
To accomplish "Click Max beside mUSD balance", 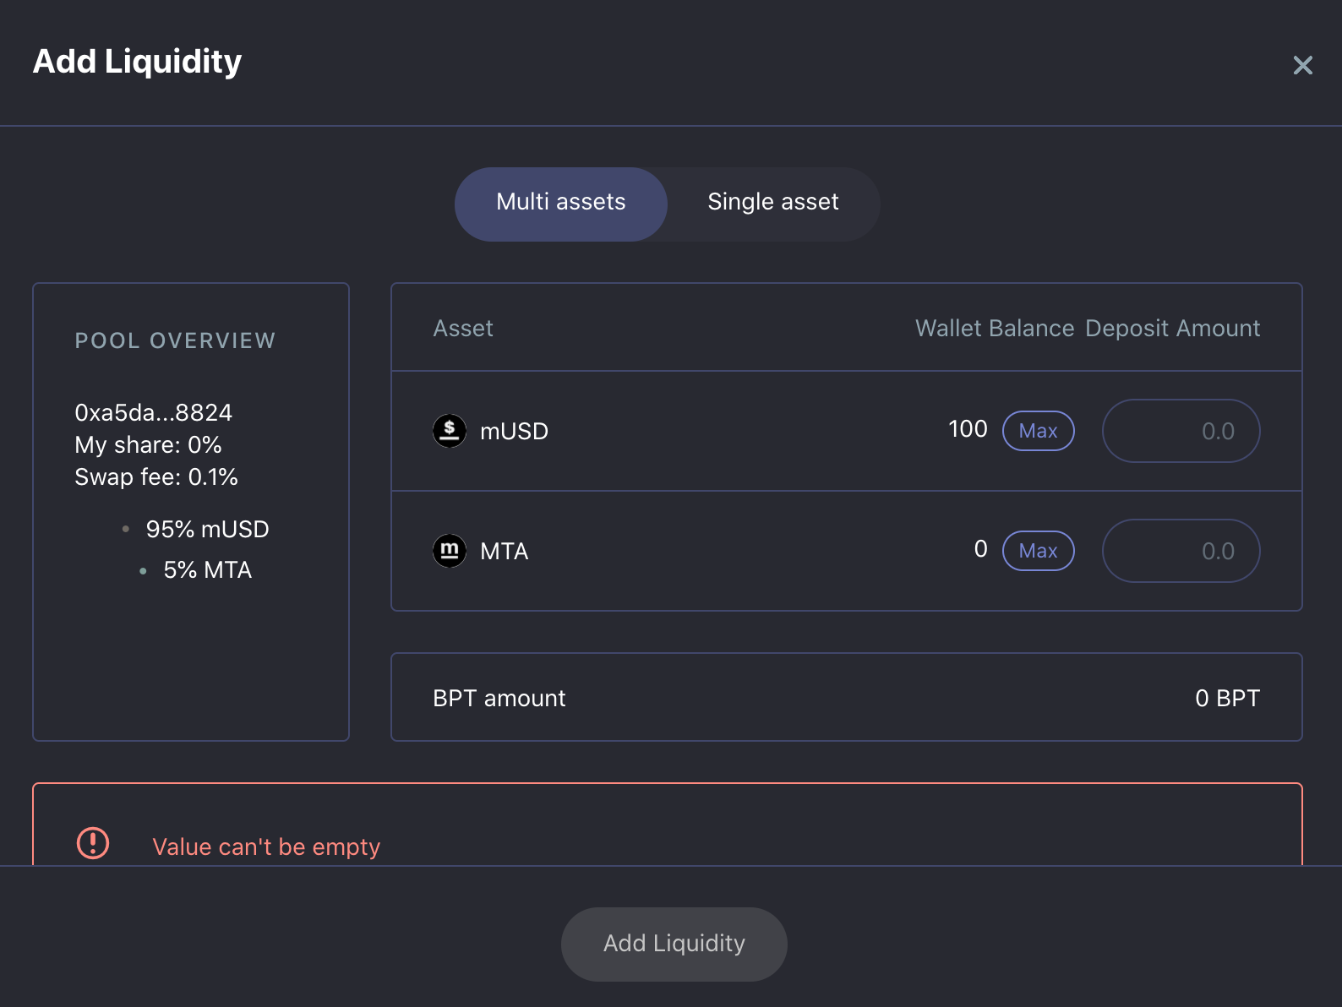I will click(1038, 431).
